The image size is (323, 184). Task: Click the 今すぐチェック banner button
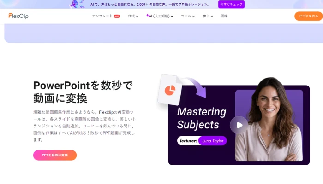pos(231,4)
